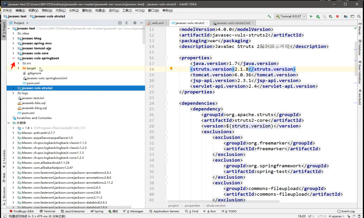Stop the running server with red square

pos(337,16)
